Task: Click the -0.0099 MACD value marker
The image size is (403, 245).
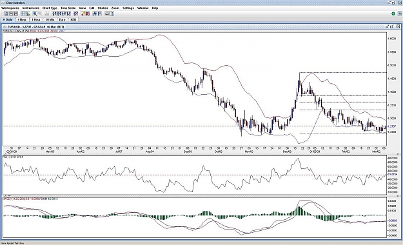Action: (x=392, y=220)
